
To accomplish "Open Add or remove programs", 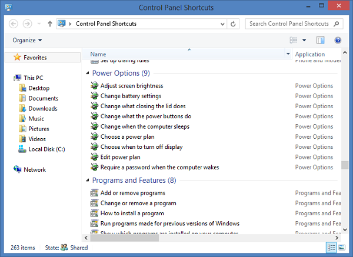I will [x=132, y=193].
